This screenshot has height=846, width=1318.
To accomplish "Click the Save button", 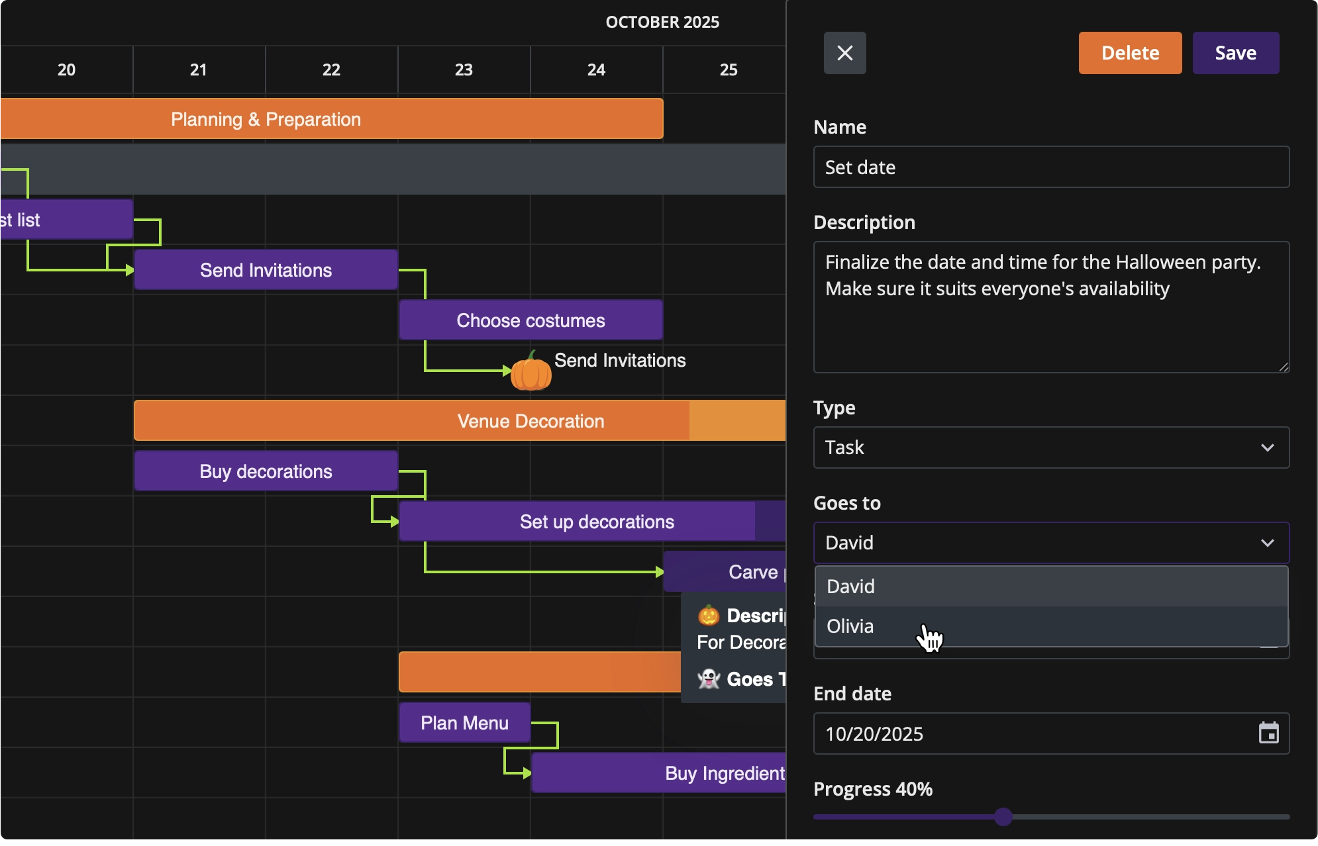I will (1235, 52).
